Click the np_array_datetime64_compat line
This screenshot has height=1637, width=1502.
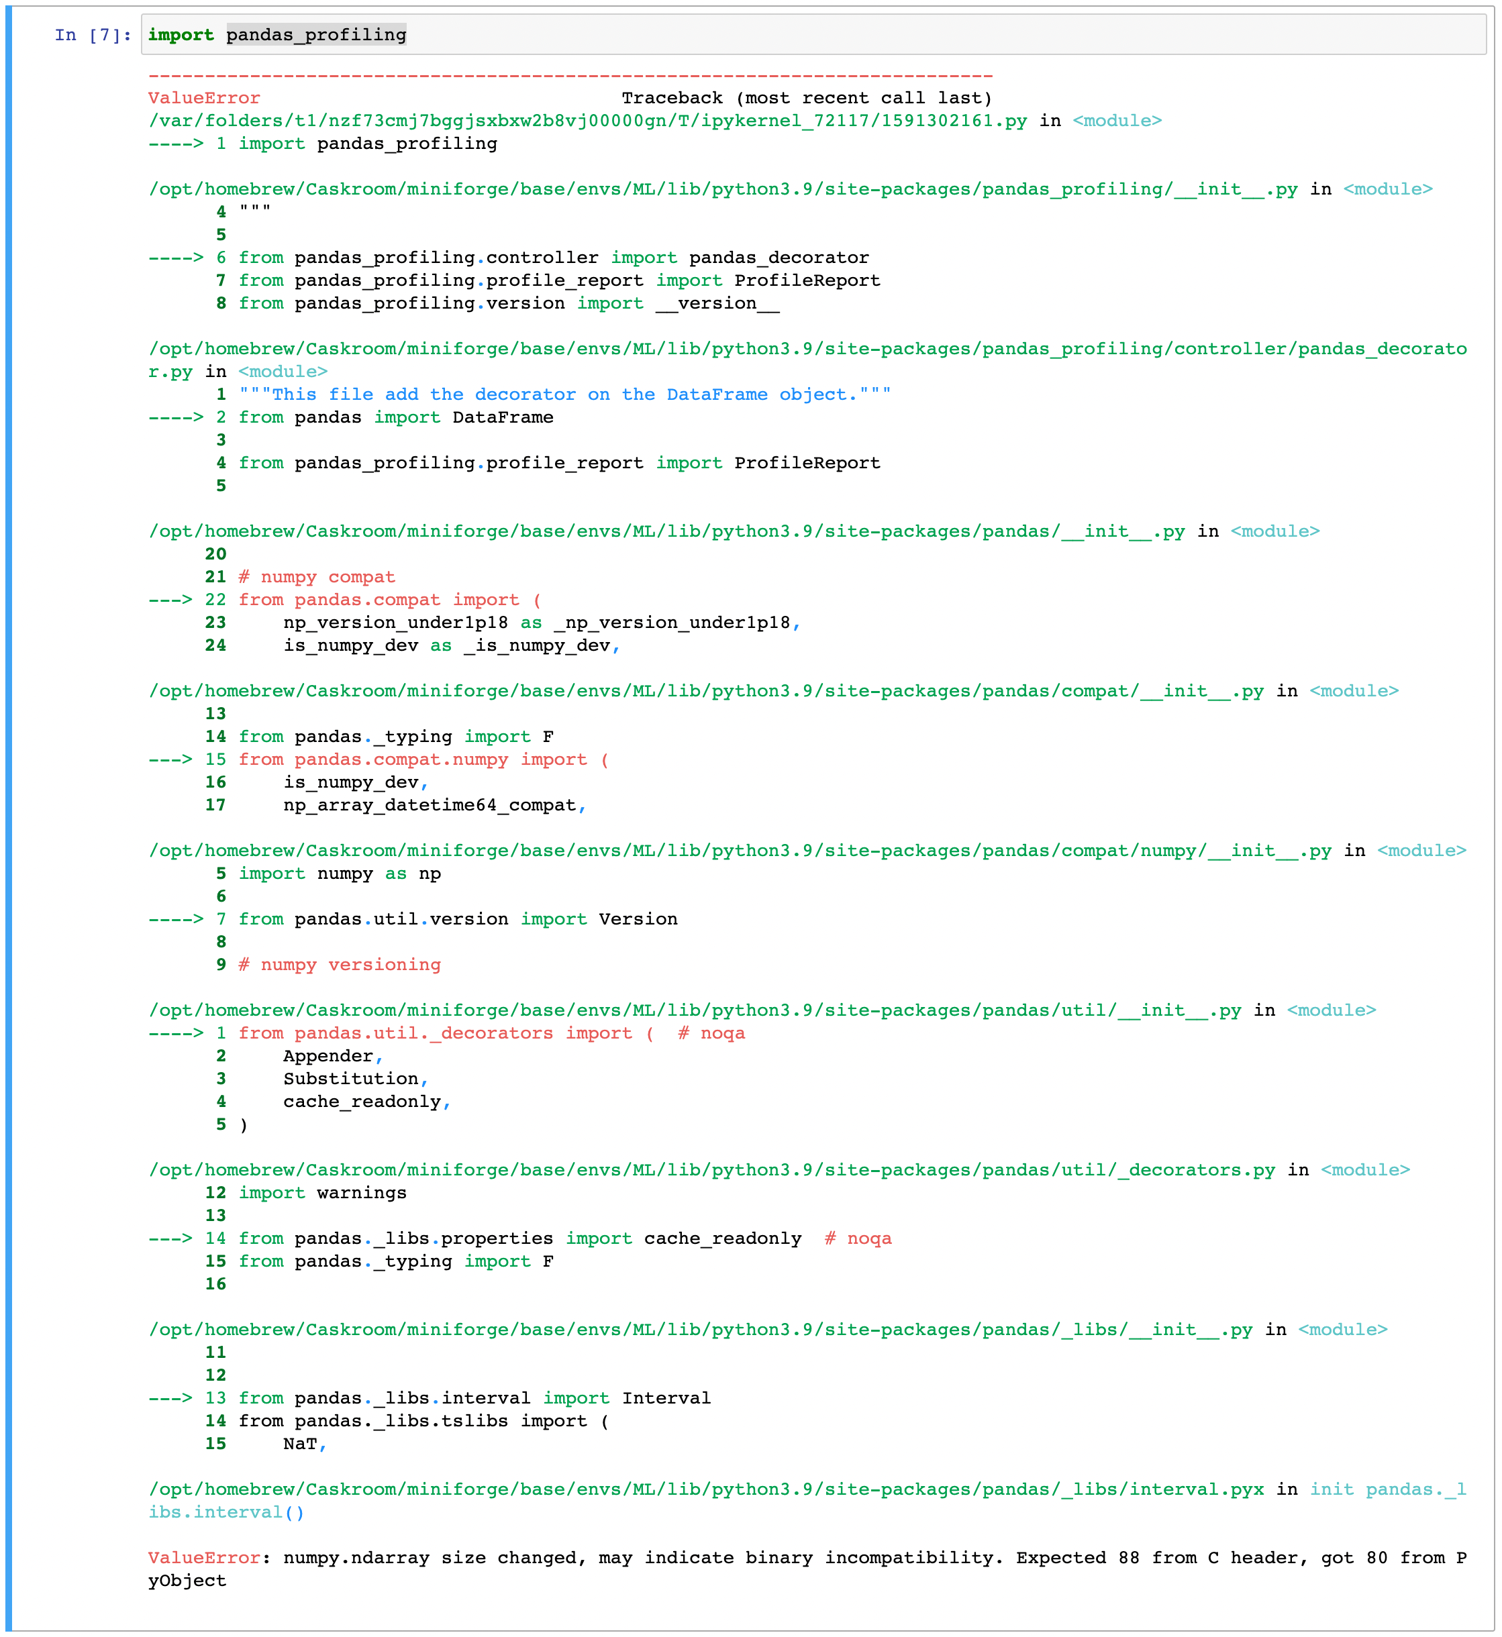coord(435,805)
